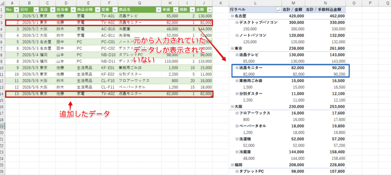Select the entire sheet corner button

click(x=2, y=3)
